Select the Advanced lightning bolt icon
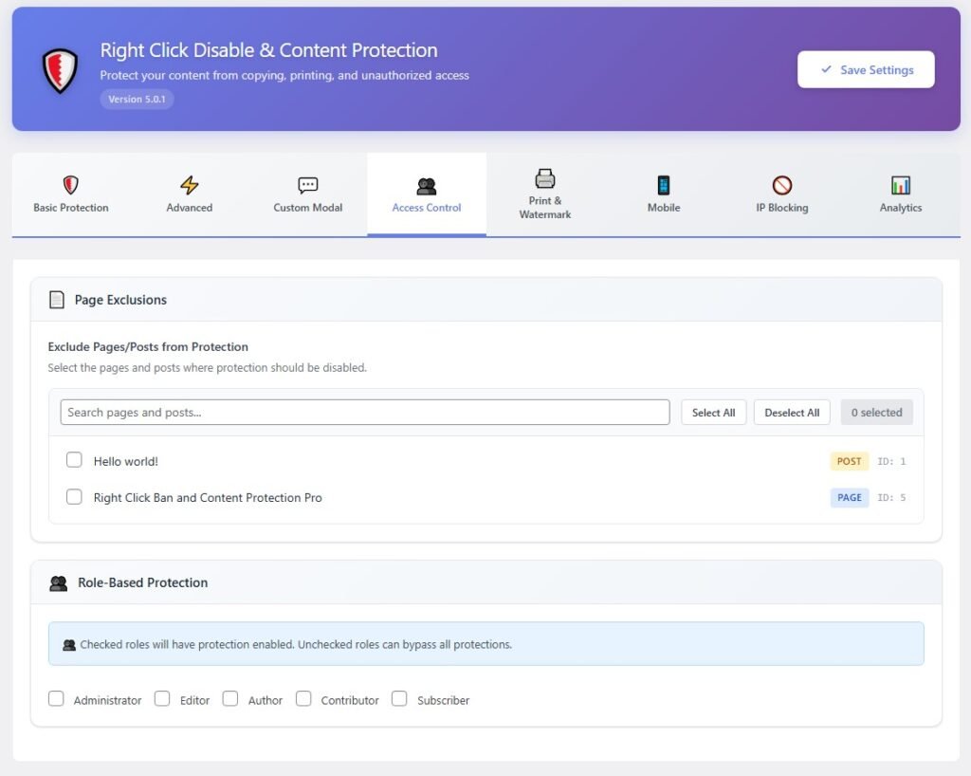This screenshot has height=776, width=971. [190, 185]
